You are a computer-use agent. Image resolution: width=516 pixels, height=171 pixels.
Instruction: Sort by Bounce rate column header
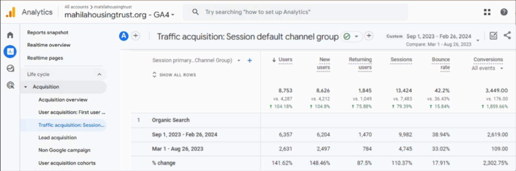[441, 64]
